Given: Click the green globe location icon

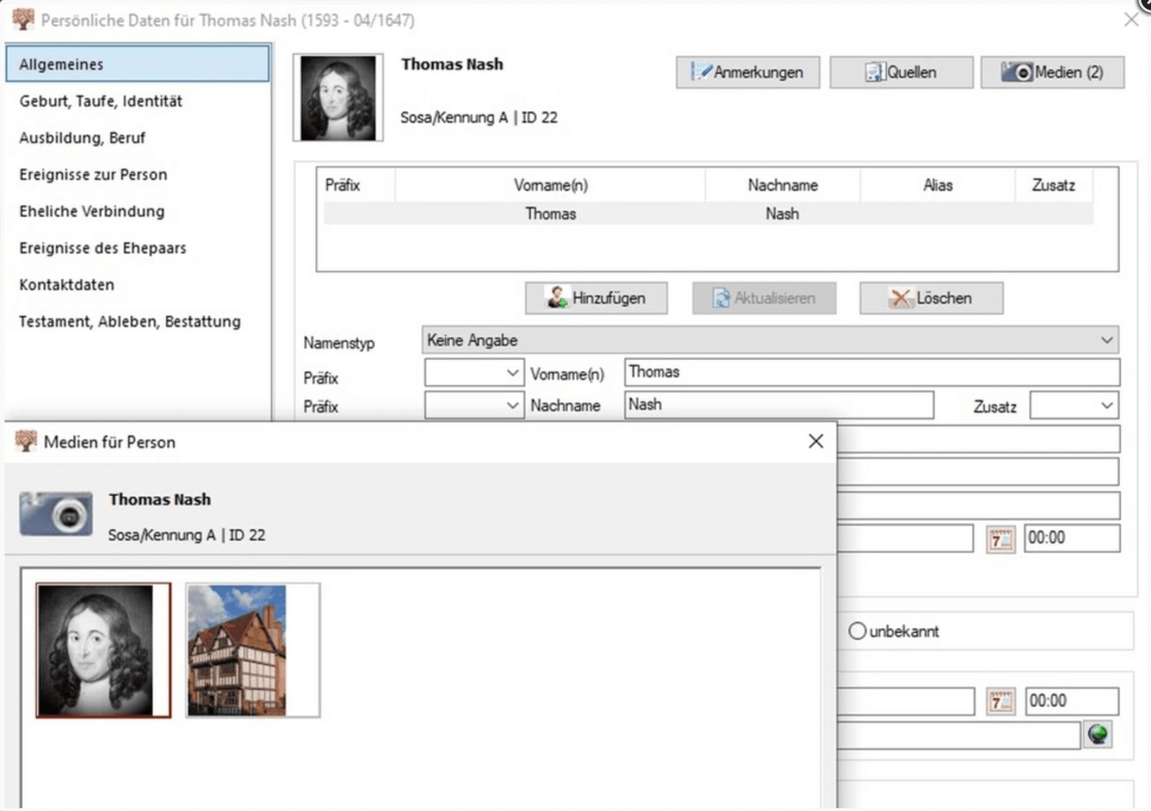Looking at the screenshot, I should click(x=1098, y=734).
